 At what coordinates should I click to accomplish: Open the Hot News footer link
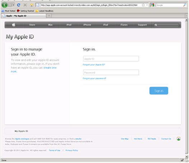[x=138, y=139]
